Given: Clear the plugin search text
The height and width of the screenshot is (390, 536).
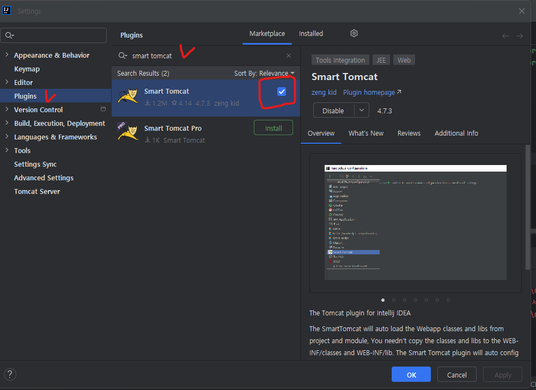Looking at the screenshot, I should pyautogui.click(x=289, y=56).
